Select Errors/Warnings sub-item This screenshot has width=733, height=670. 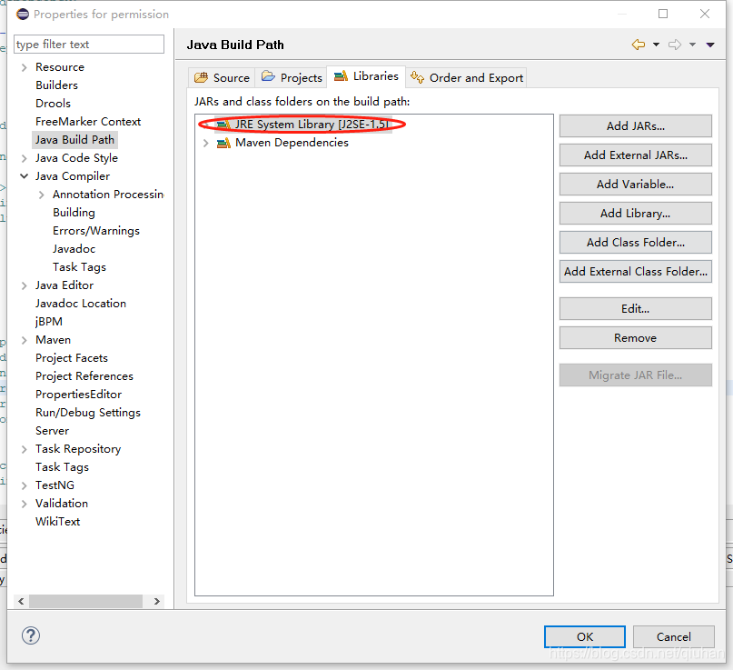(96, 231)
